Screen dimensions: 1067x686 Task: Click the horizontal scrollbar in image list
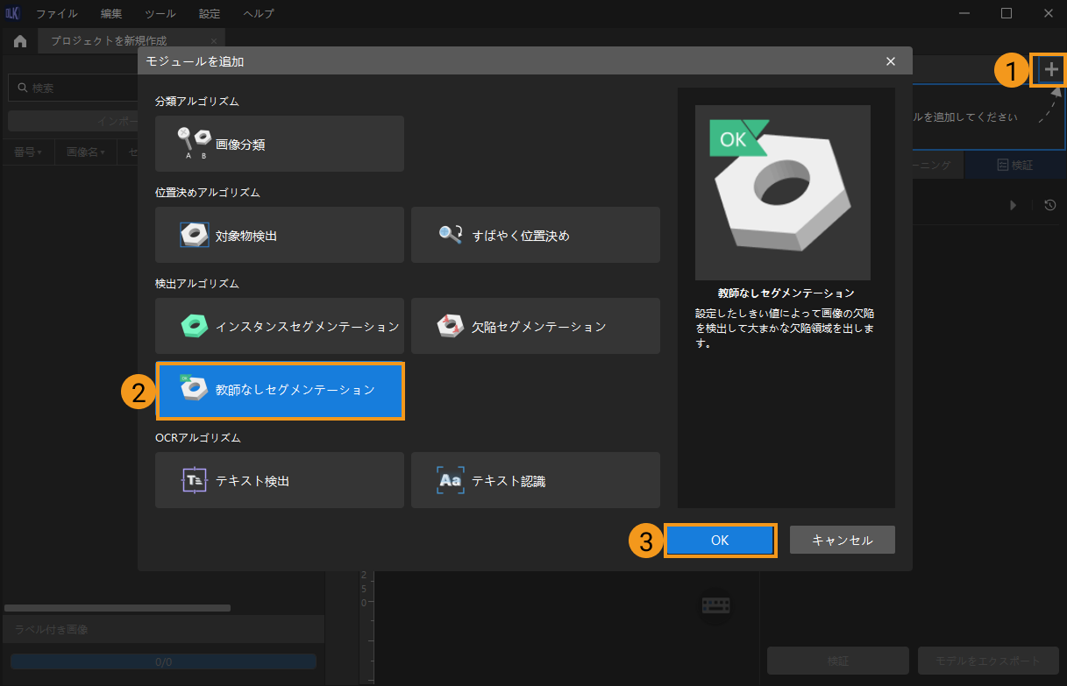(x=117, y=608)
